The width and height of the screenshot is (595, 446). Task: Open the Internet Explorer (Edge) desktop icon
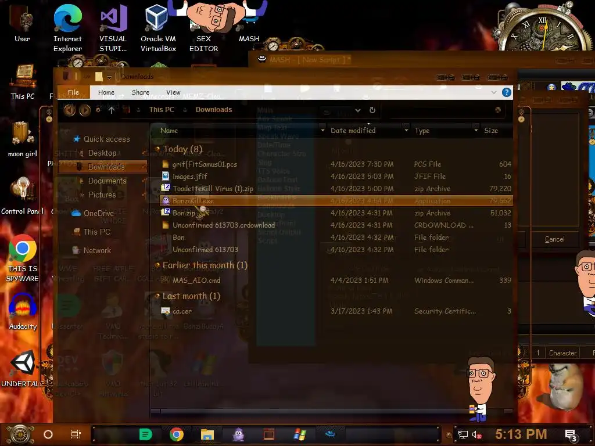click(x=67, y=28)
